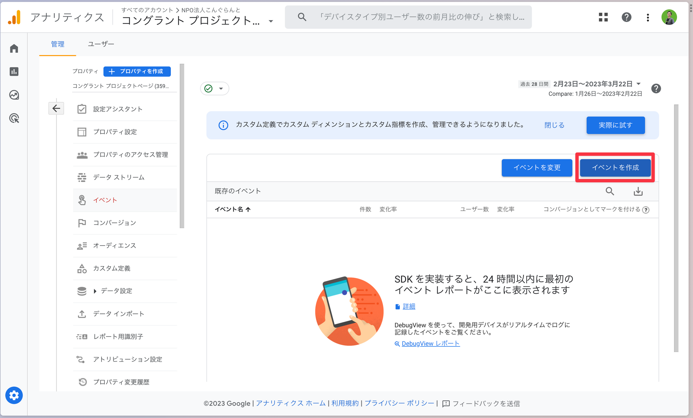Open プロパティ変更履歴 menu item
693x418 pixels.
click(125, 382)
